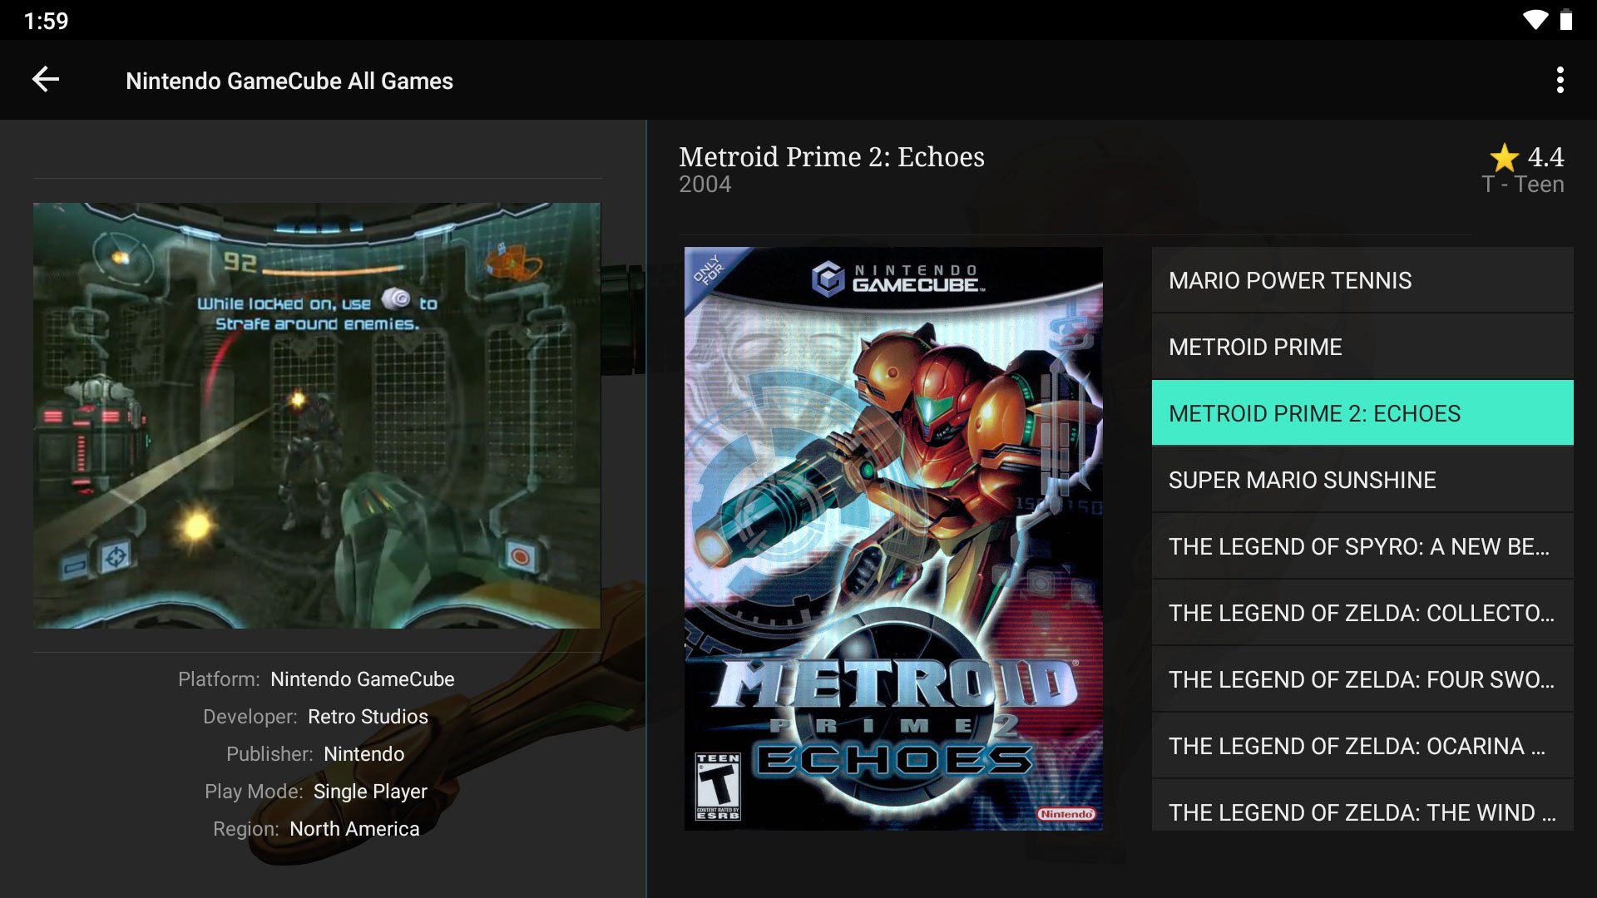Image resolution: width=1597 pixels, height=898 pixels.
Task: Tap the Nintendo publisher value
Action: point(363,754)
